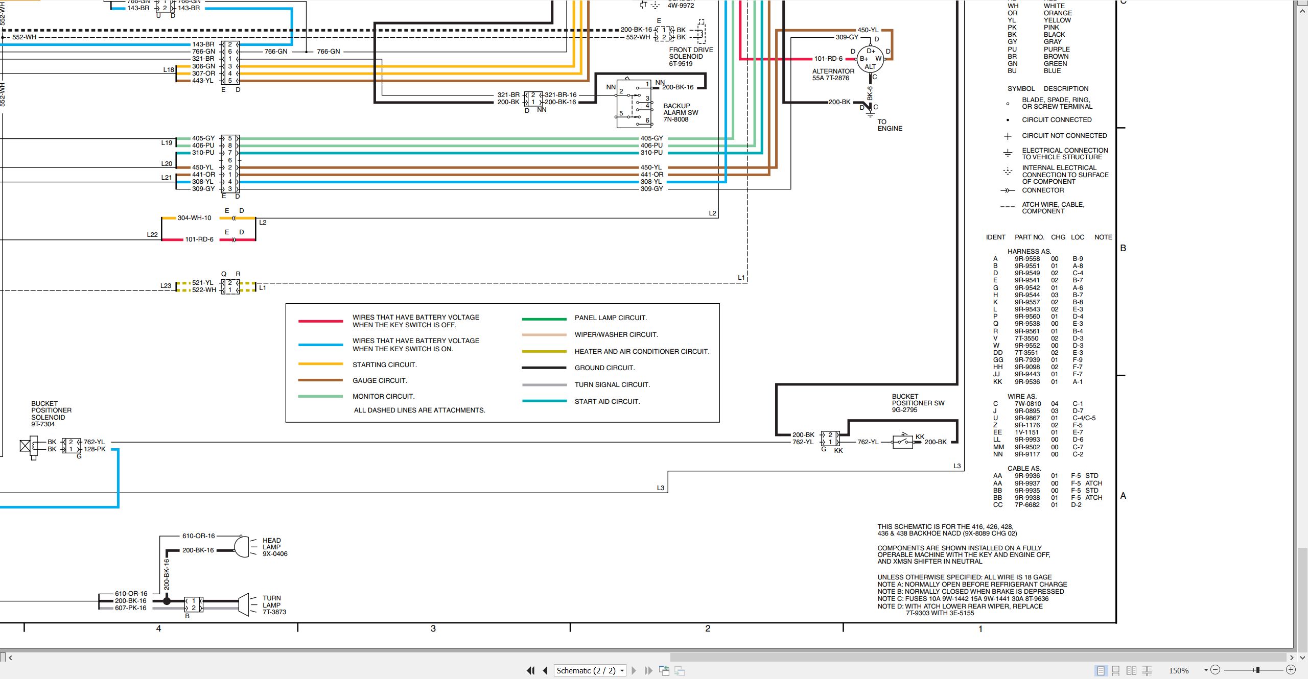Click the 101-RD-6 wire label near alternator

pos(828,59)
